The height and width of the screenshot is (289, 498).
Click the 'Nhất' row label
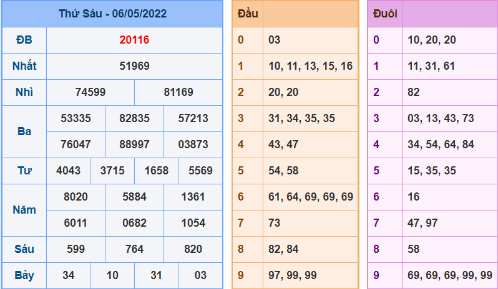tap(24, 66)
